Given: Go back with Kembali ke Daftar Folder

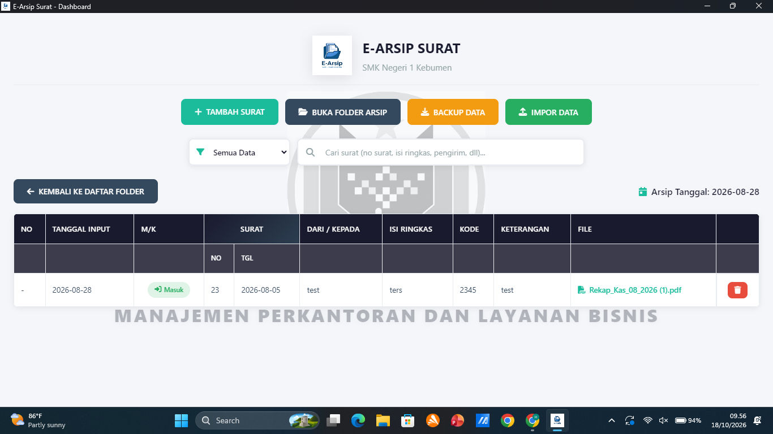Looking at the screenshot, I should click(x=85, y=192).
